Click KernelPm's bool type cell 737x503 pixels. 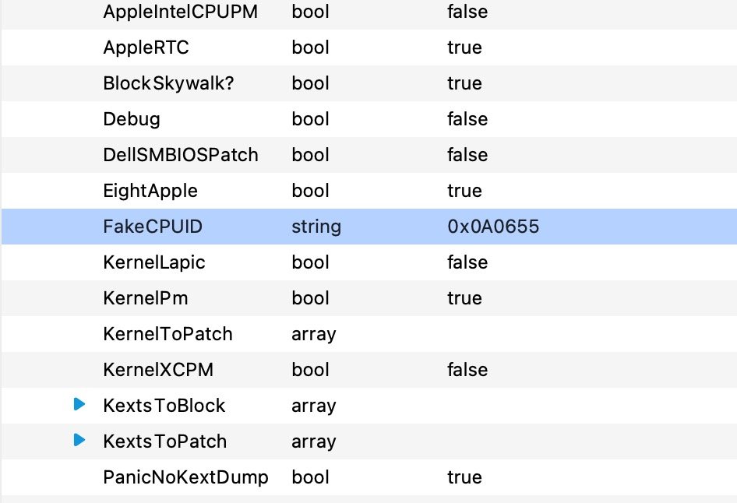[x=310, y=297]
